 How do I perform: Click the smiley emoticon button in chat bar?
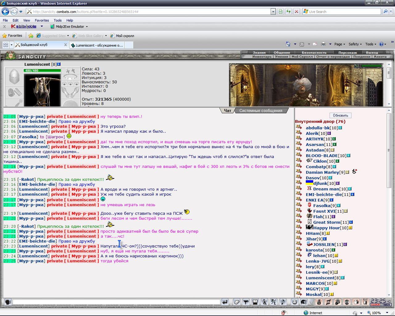[x=294, y=302]
